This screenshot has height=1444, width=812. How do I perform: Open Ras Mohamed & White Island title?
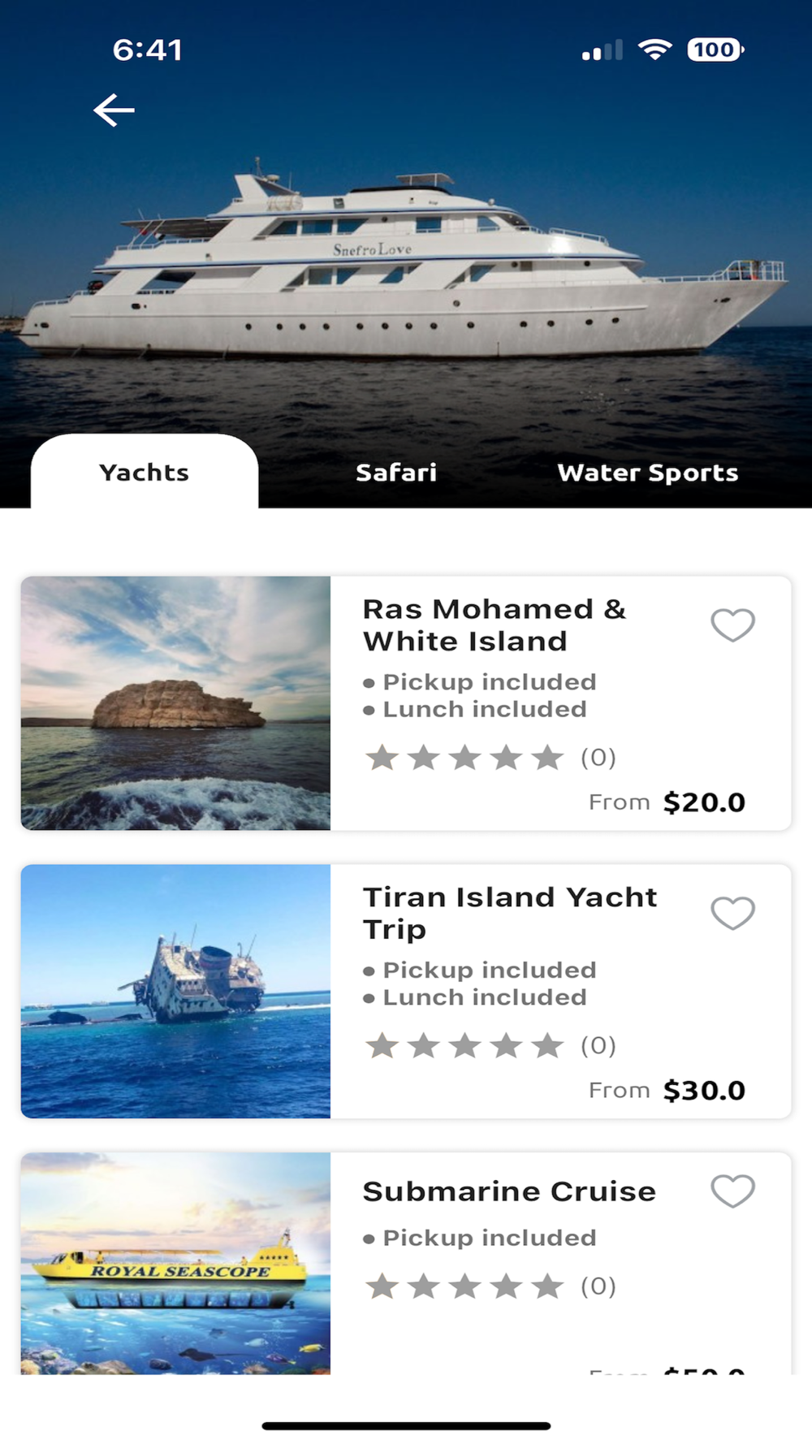point(494,625)
